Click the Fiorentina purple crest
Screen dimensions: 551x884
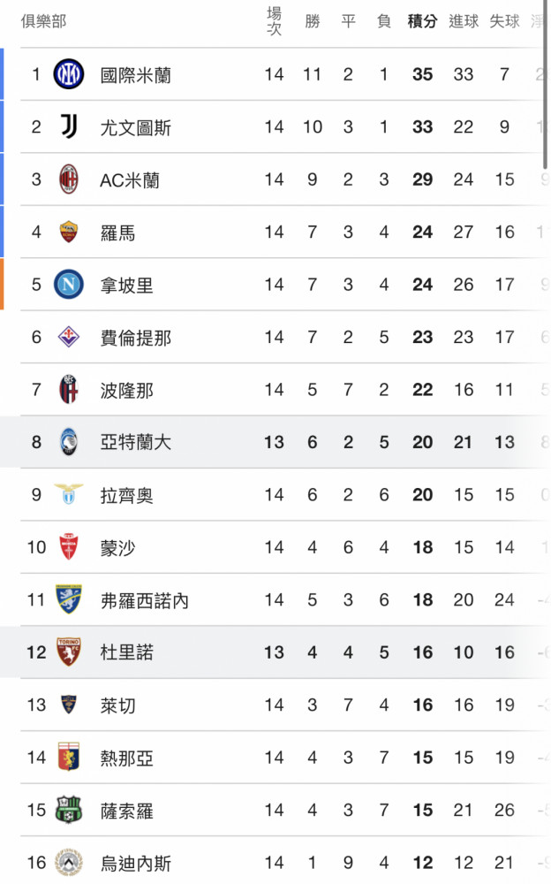click(69, 337)
